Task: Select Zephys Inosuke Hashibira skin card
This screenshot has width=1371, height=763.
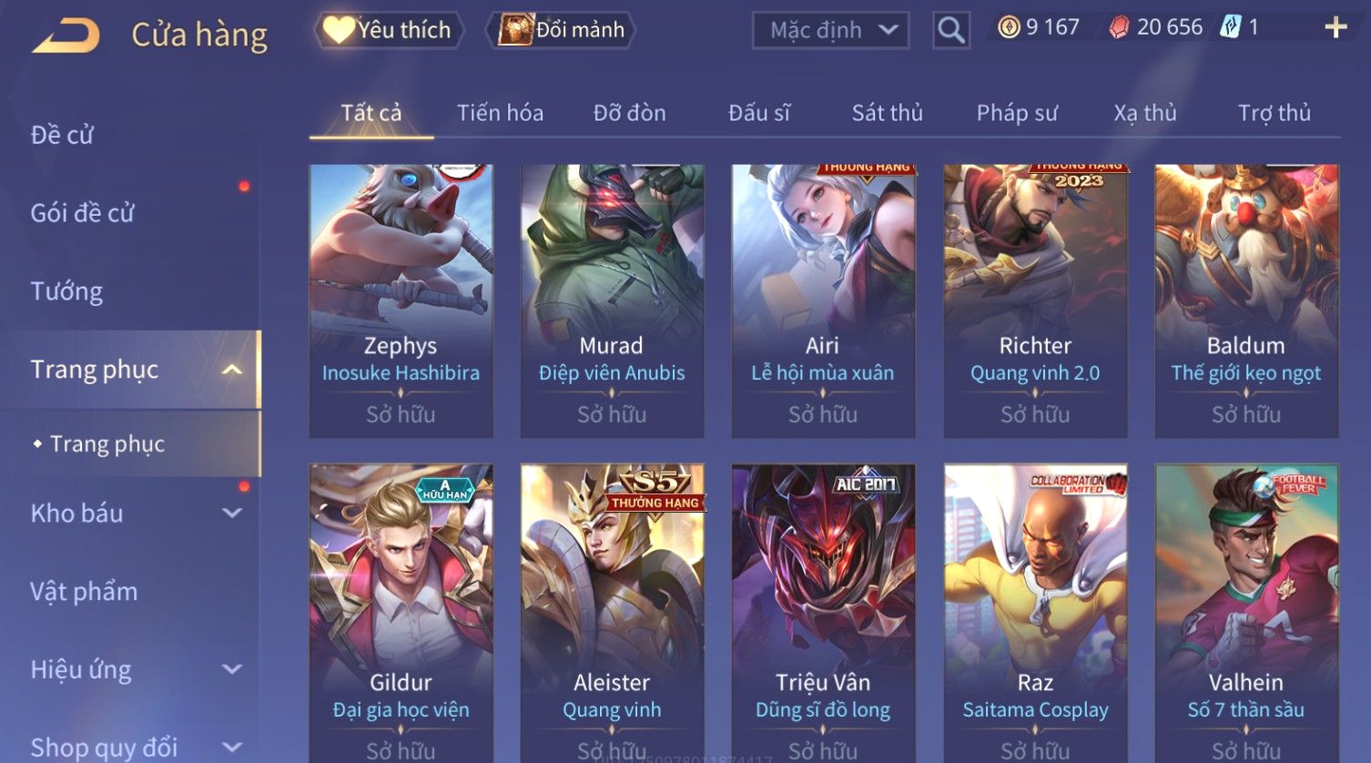Action: tap(401, 301)
